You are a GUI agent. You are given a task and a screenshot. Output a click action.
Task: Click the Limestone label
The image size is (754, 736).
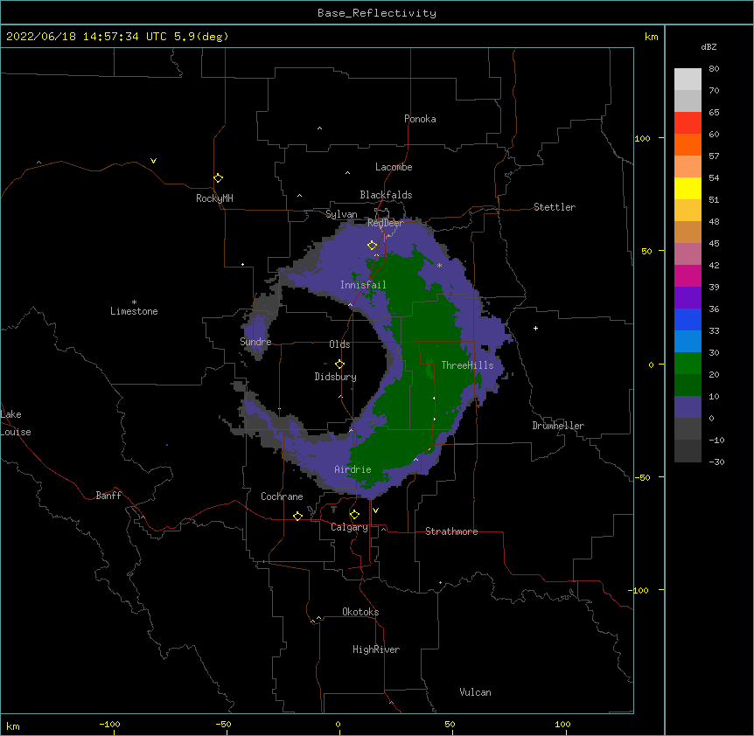134,311
